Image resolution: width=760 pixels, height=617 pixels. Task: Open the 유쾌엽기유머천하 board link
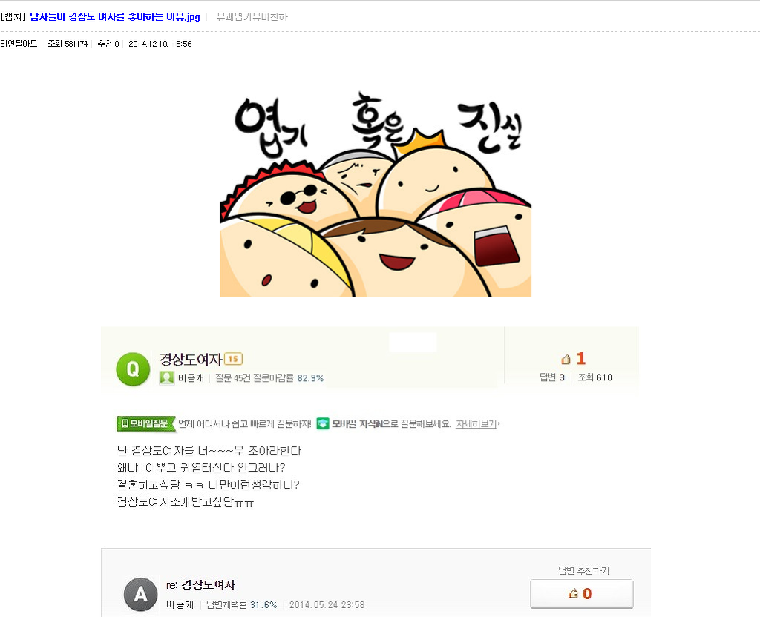tap(252, 16)
